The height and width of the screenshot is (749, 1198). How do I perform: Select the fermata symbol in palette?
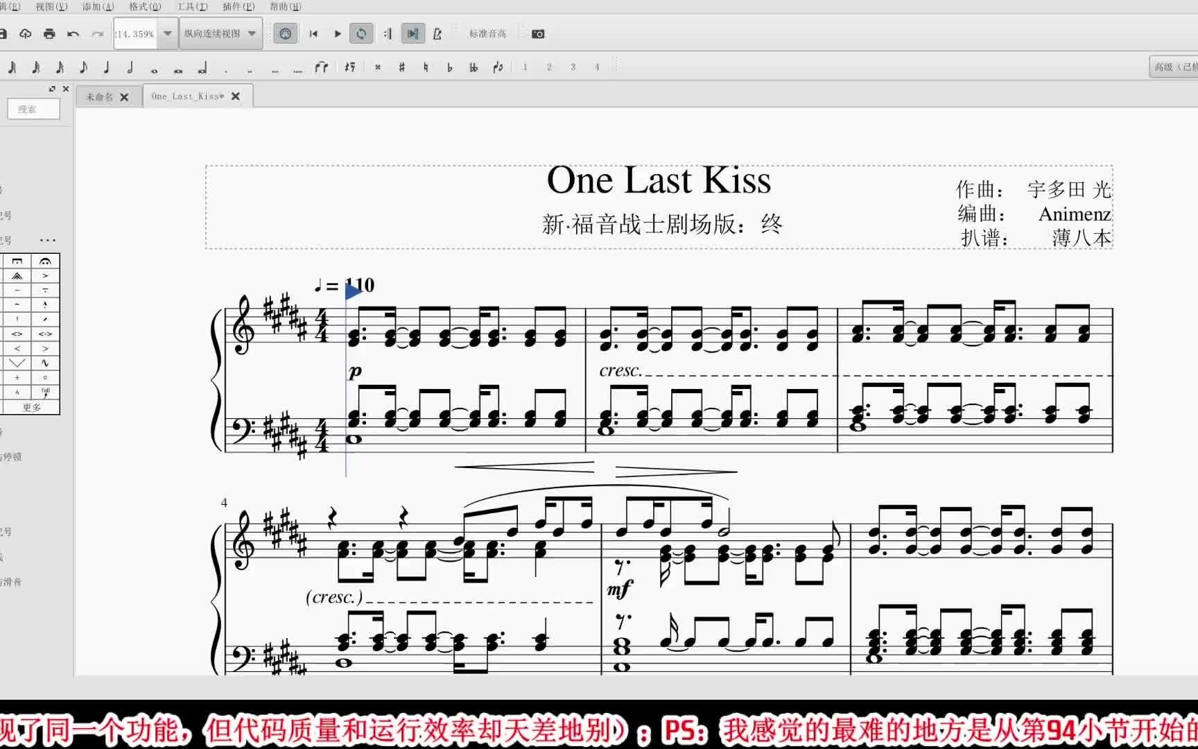45,261
